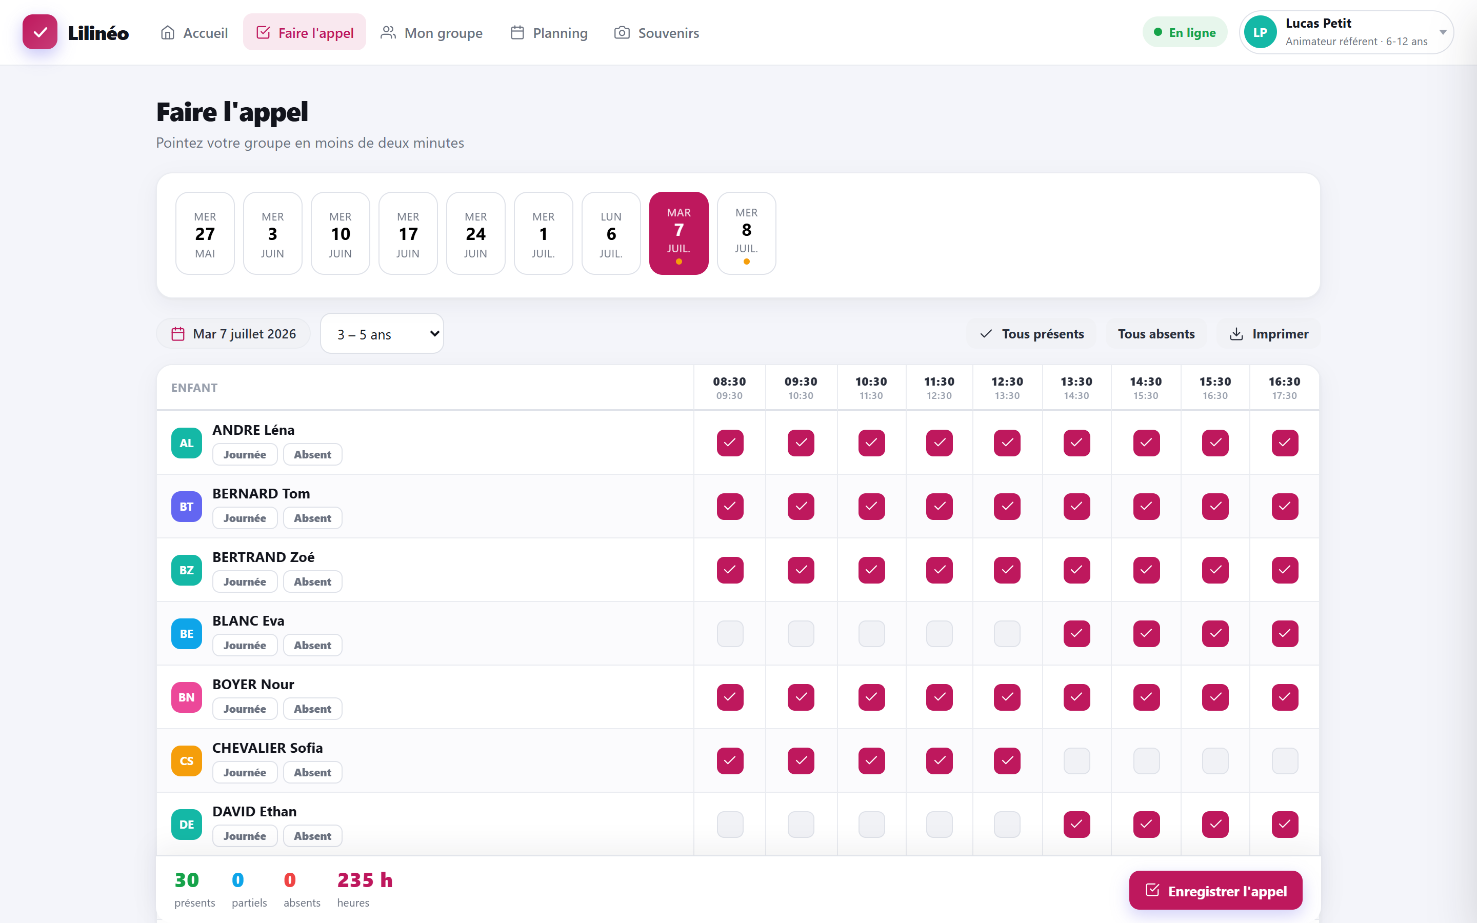Viewport: 1477px width, 923px height.
Task: Click the BZ avatar of BERTRAND Zoé
Action: [186, 570]
